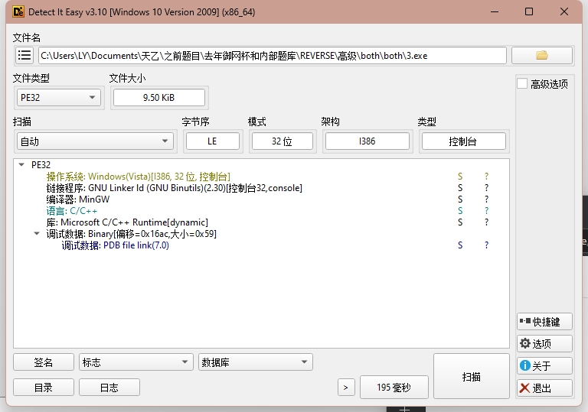
Task: Click the > arrow button
Action: (x=346, y=388)
